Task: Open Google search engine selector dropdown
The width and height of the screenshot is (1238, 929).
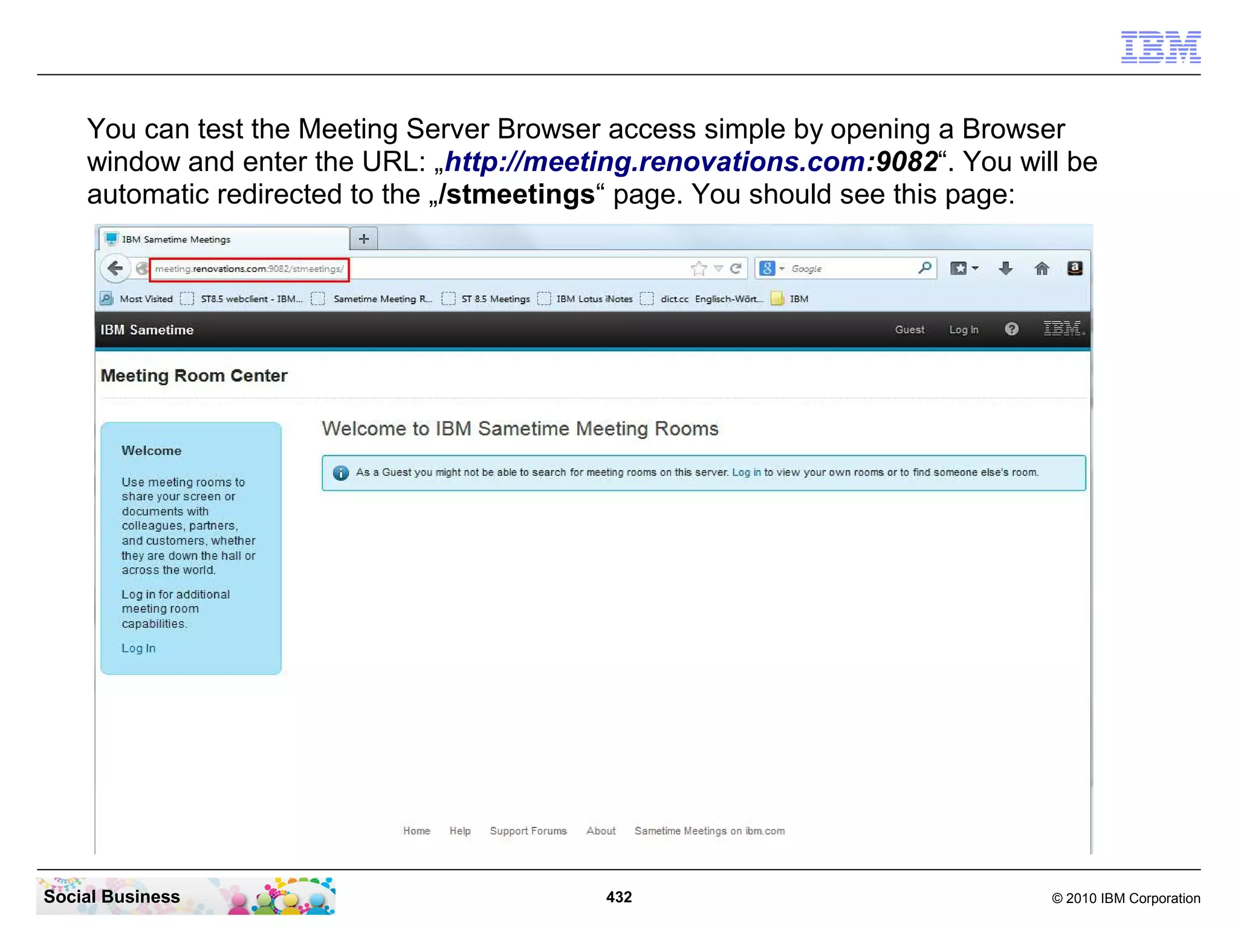Action: point(772,269)
